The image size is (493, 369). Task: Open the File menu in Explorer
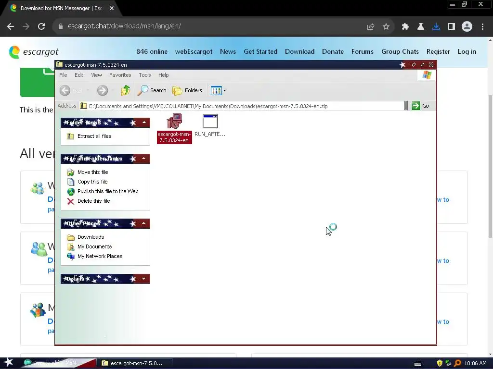click(x=63, y=75)
